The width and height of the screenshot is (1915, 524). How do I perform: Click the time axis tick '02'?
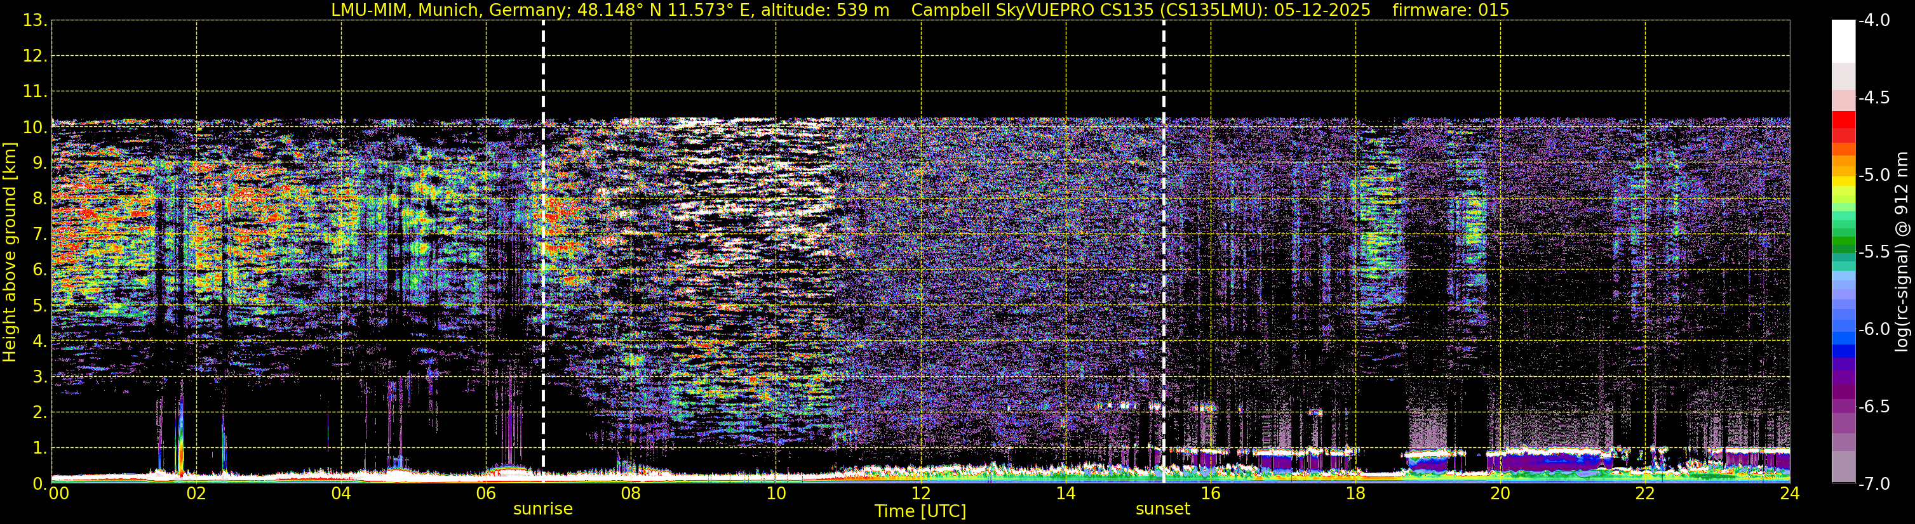click(x=196, y=494)
